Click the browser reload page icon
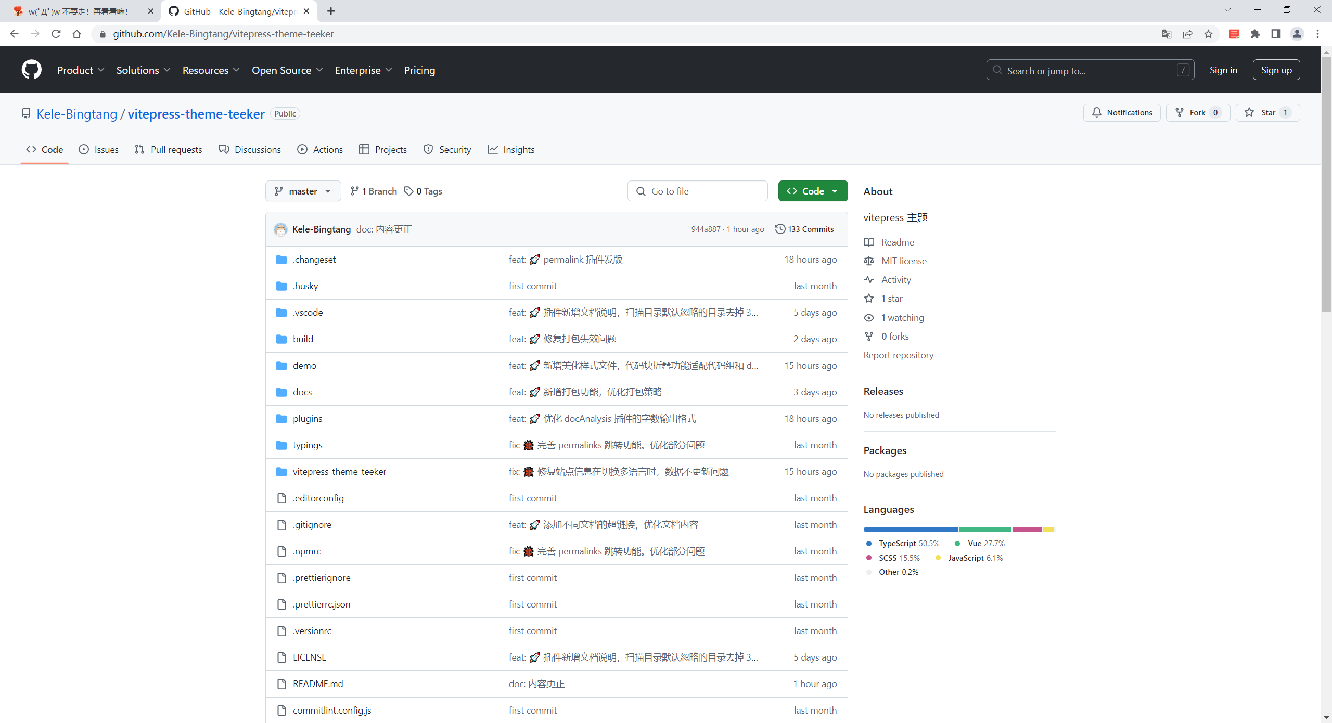Image resolution: width=1332 pixels, height=723 pixels. (56, 34)
